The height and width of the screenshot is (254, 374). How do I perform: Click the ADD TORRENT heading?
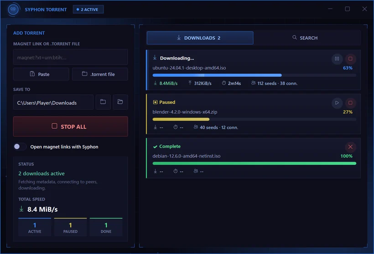point(29,33)
